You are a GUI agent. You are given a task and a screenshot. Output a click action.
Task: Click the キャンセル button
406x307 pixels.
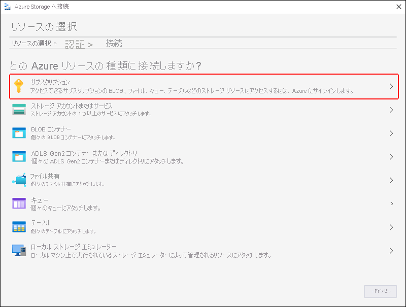380,291
